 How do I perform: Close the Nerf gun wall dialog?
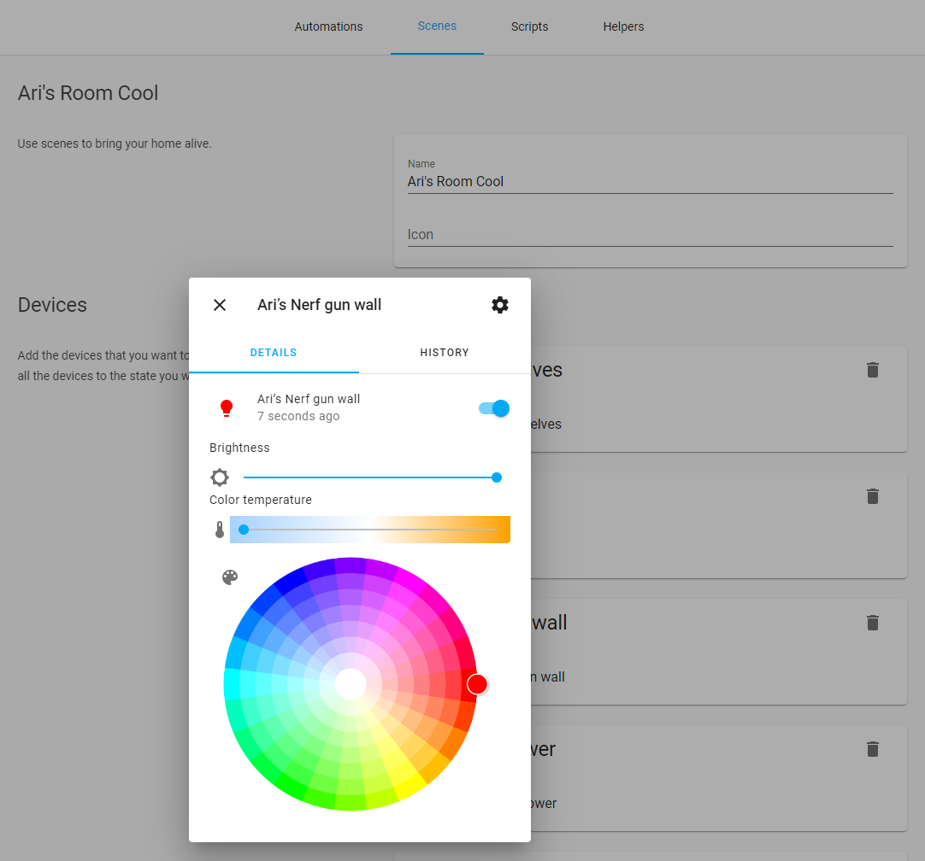point(220,305)
